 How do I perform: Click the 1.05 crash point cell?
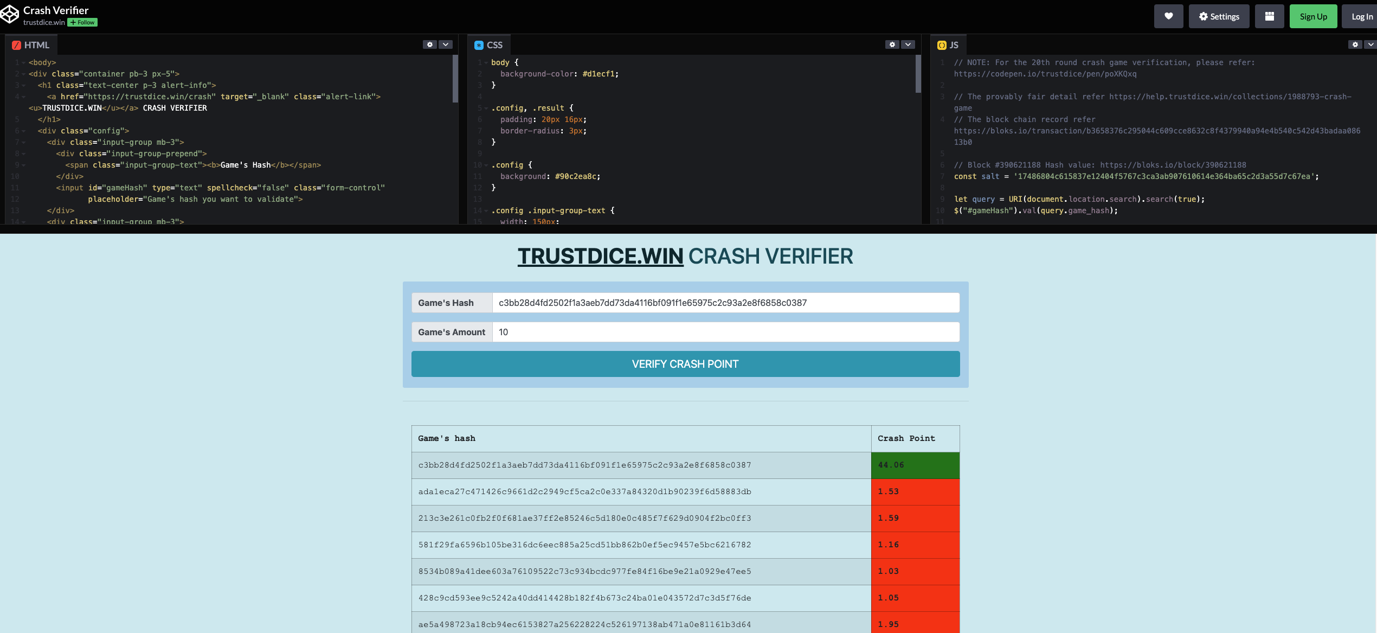(x=915, y=598)
